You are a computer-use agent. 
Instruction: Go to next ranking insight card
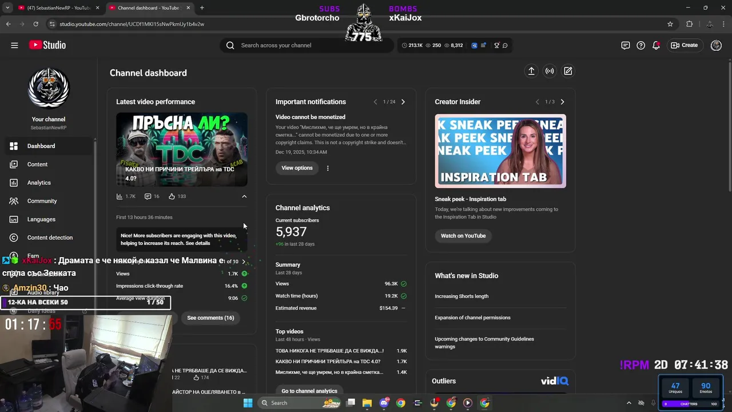click(244, 262)
